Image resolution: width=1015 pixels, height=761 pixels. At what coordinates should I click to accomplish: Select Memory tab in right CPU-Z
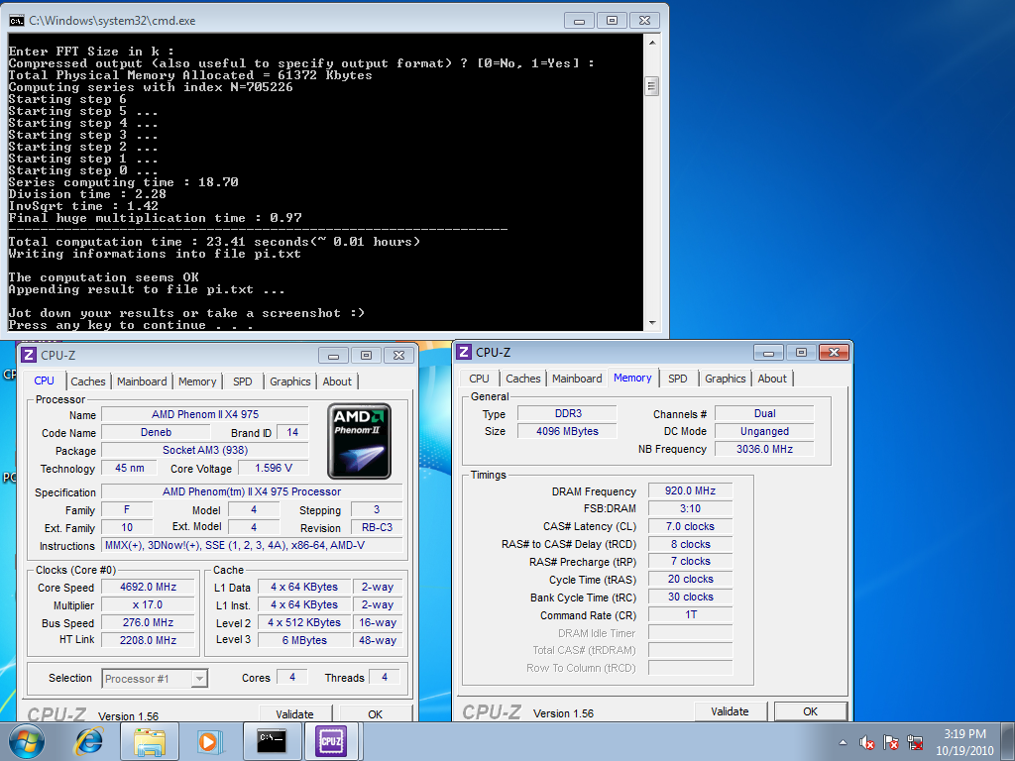(632, 378)
